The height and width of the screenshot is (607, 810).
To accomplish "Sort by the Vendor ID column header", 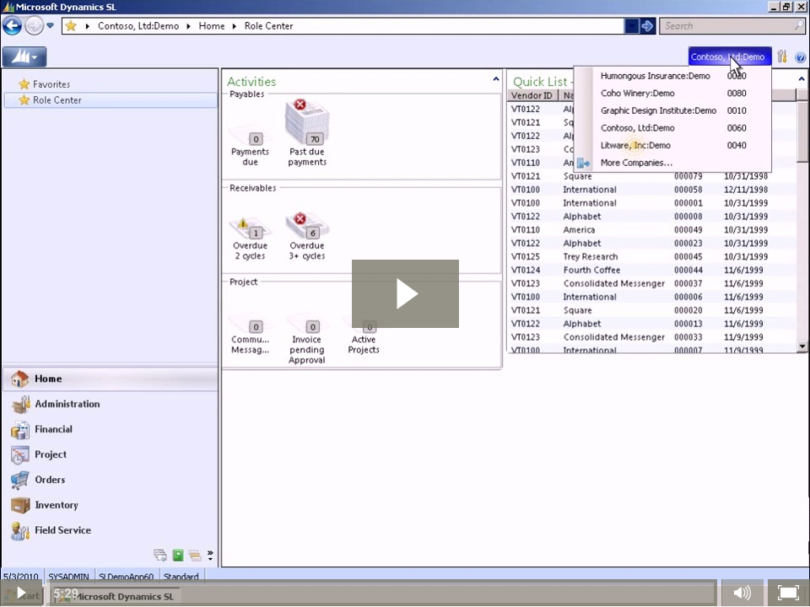I will coord(532,95).
